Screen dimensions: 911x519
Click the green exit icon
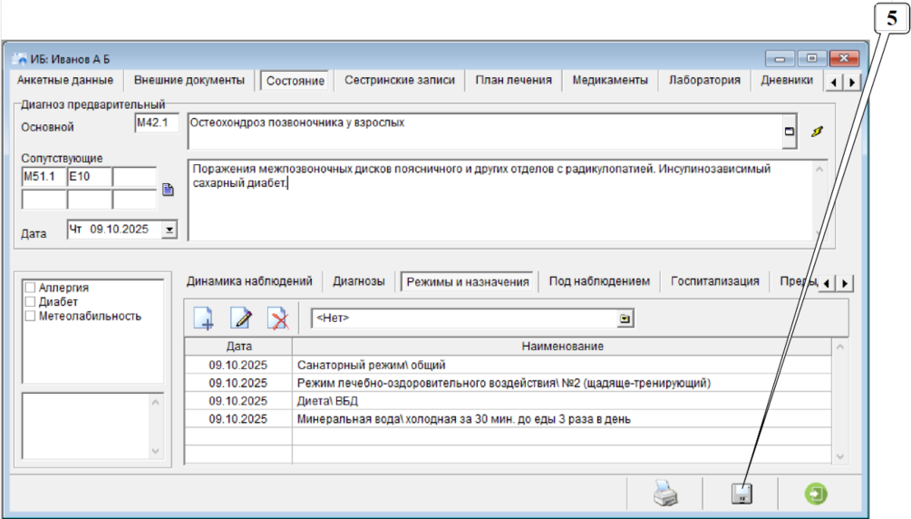click(x=816, y=494)
